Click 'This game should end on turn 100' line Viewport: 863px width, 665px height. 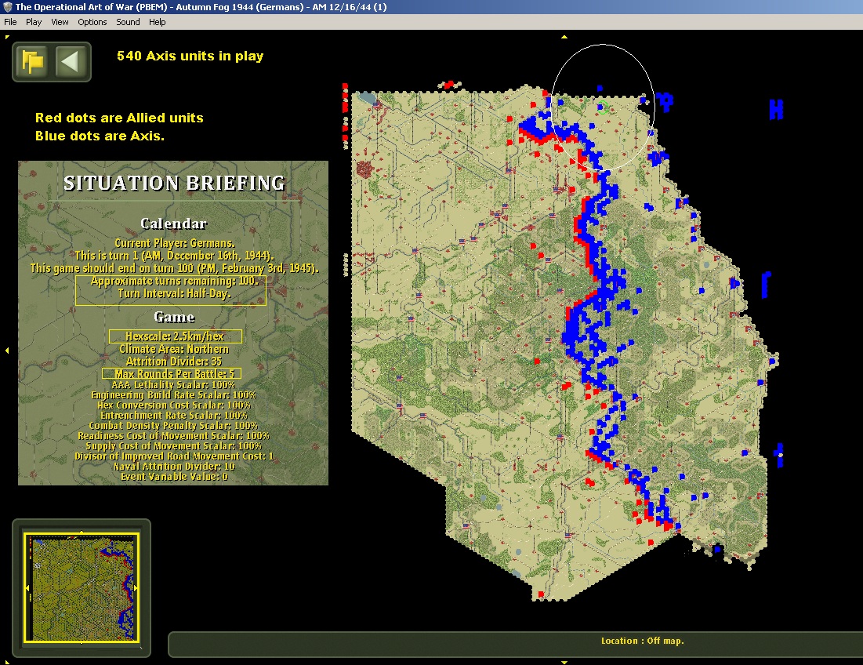pyautogui.click(x=175, y=269)
